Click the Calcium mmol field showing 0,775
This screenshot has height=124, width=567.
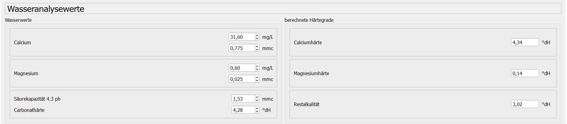pos(242,48)
